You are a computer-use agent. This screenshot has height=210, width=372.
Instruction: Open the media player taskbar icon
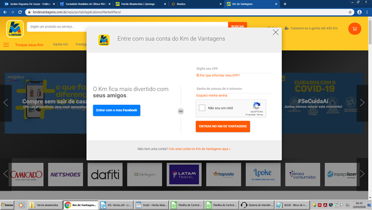21,205
